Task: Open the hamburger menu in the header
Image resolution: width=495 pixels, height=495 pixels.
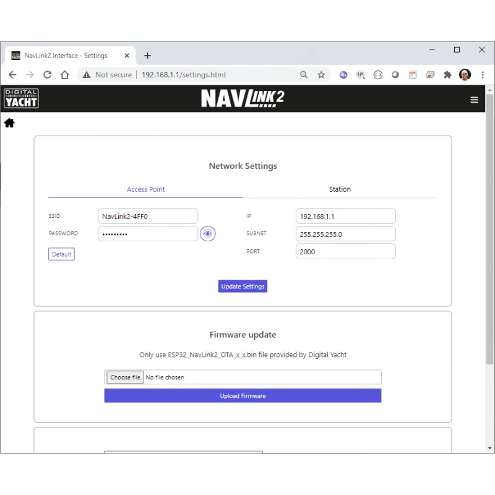Action: (474, 99)
